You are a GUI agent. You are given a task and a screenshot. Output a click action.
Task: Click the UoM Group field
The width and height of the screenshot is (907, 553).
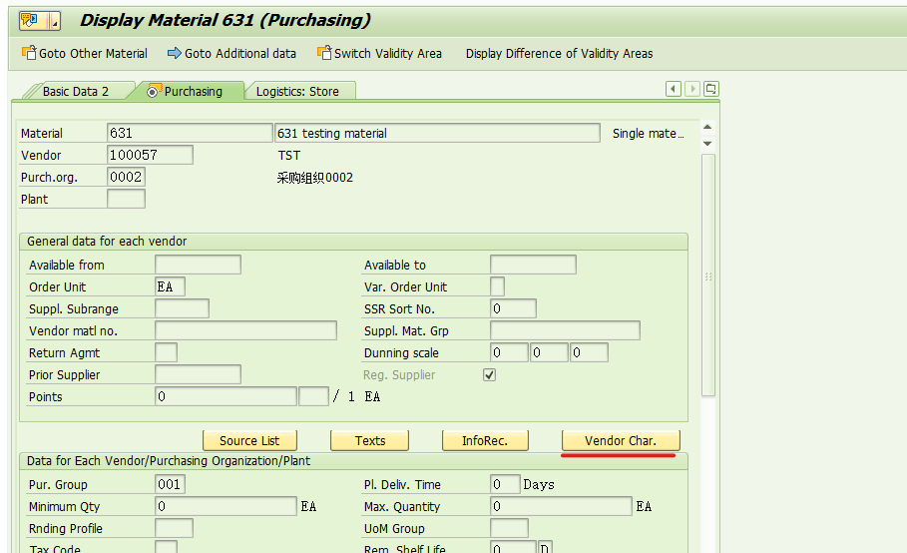point(509,529)
